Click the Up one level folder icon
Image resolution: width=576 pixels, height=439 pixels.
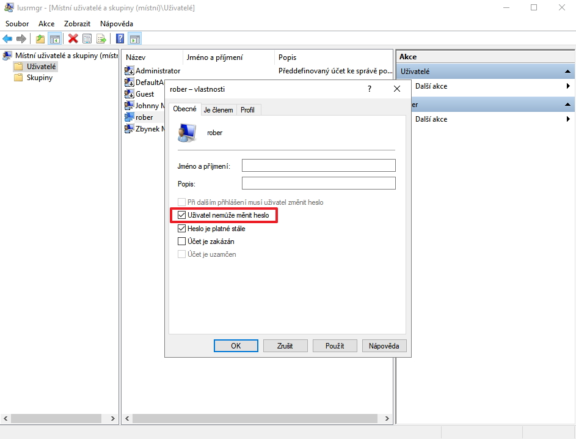tap(40, 39)
